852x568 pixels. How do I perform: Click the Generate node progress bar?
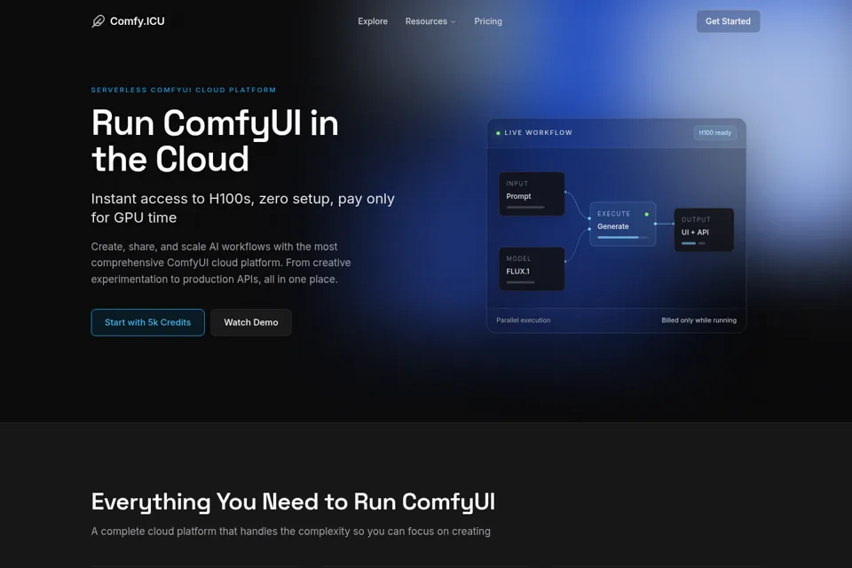pyautogui.click(x=623, y=238)
